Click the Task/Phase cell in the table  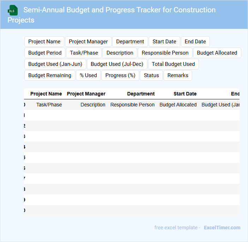coord(49,105)
